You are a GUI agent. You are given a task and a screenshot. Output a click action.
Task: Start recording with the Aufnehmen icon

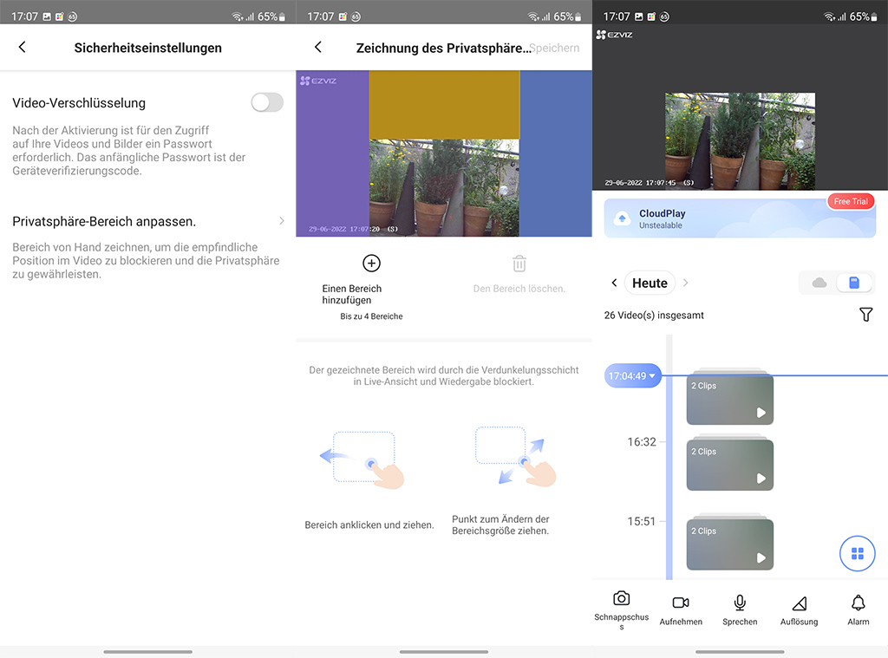tap(681, 603)
